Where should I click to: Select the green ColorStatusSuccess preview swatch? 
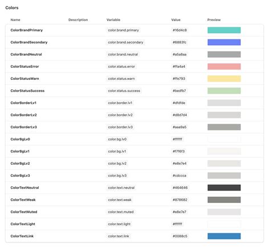(x=224, y=91)
